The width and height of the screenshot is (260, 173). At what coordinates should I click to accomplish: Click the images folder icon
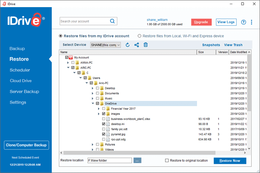pyautogui.click(x=108, y=114)
